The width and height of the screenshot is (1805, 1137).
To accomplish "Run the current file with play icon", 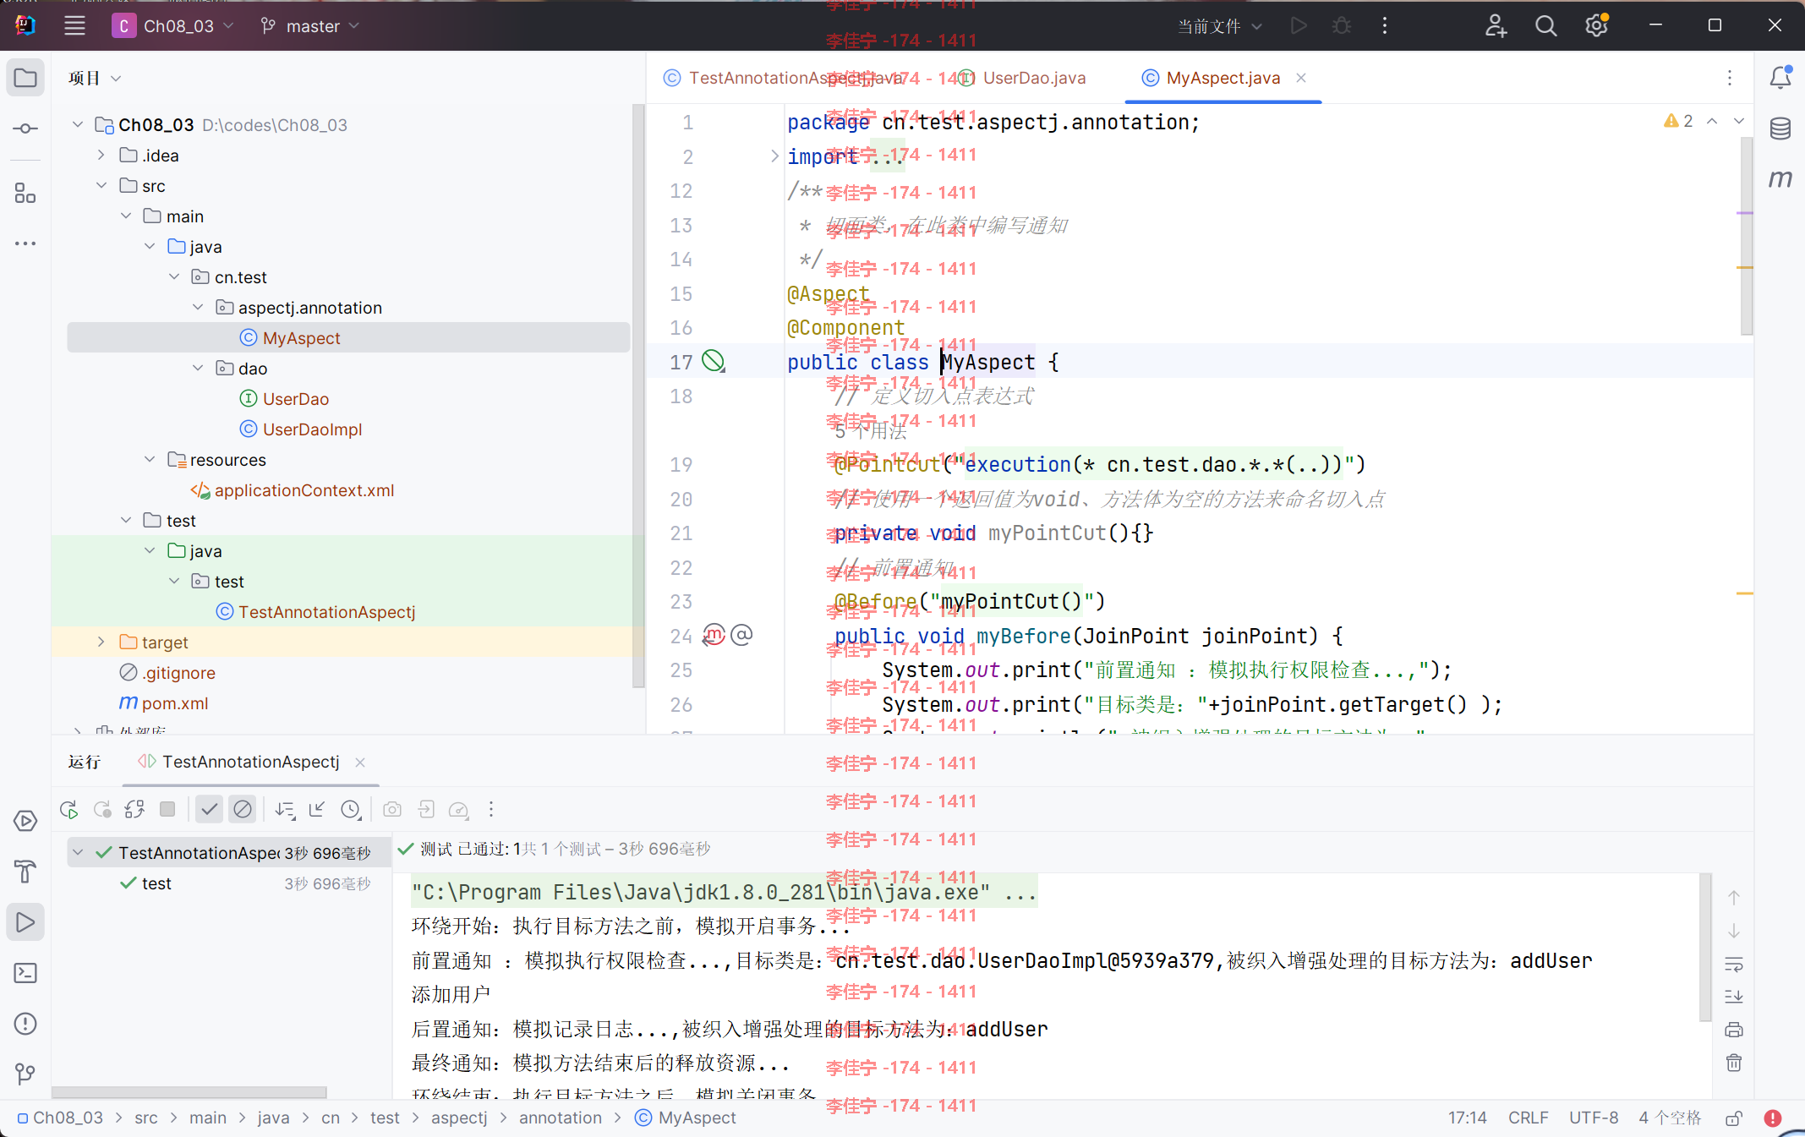I will point(1299,26).
